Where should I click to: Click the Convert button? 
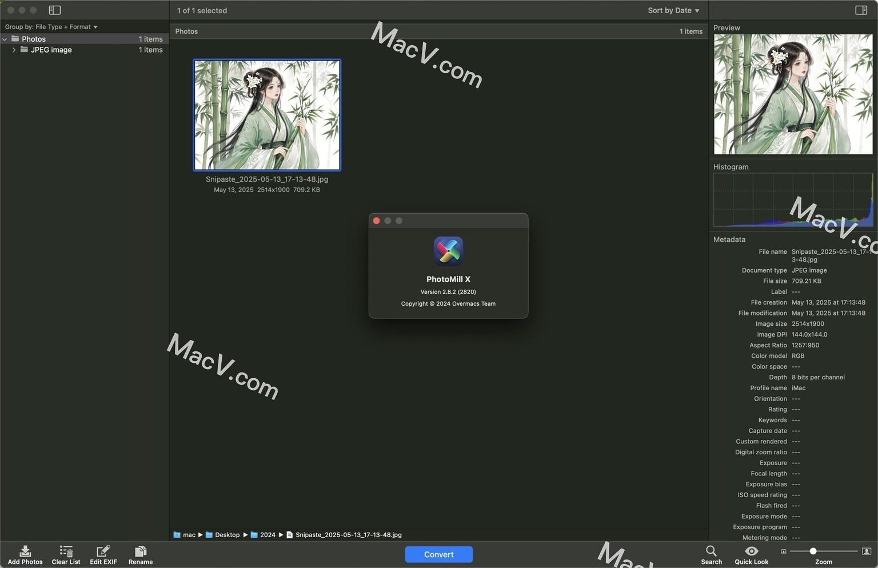pos(439,554)
